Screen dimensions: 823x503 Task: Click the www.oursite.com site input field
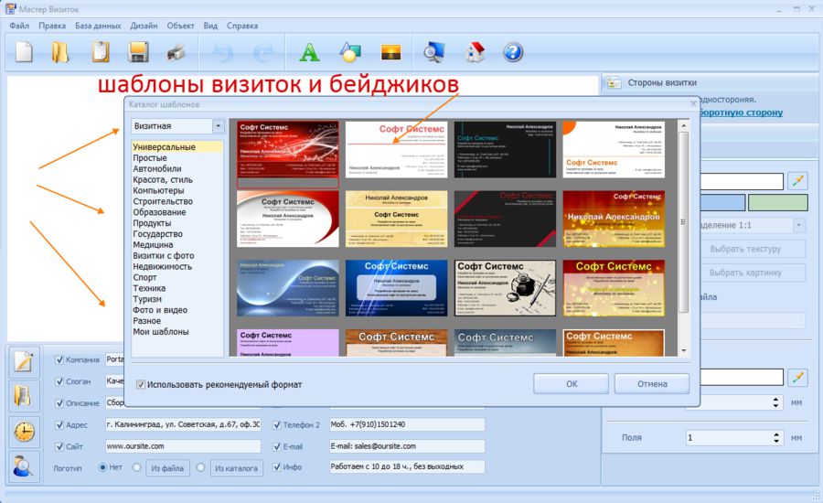click(183, 446)
